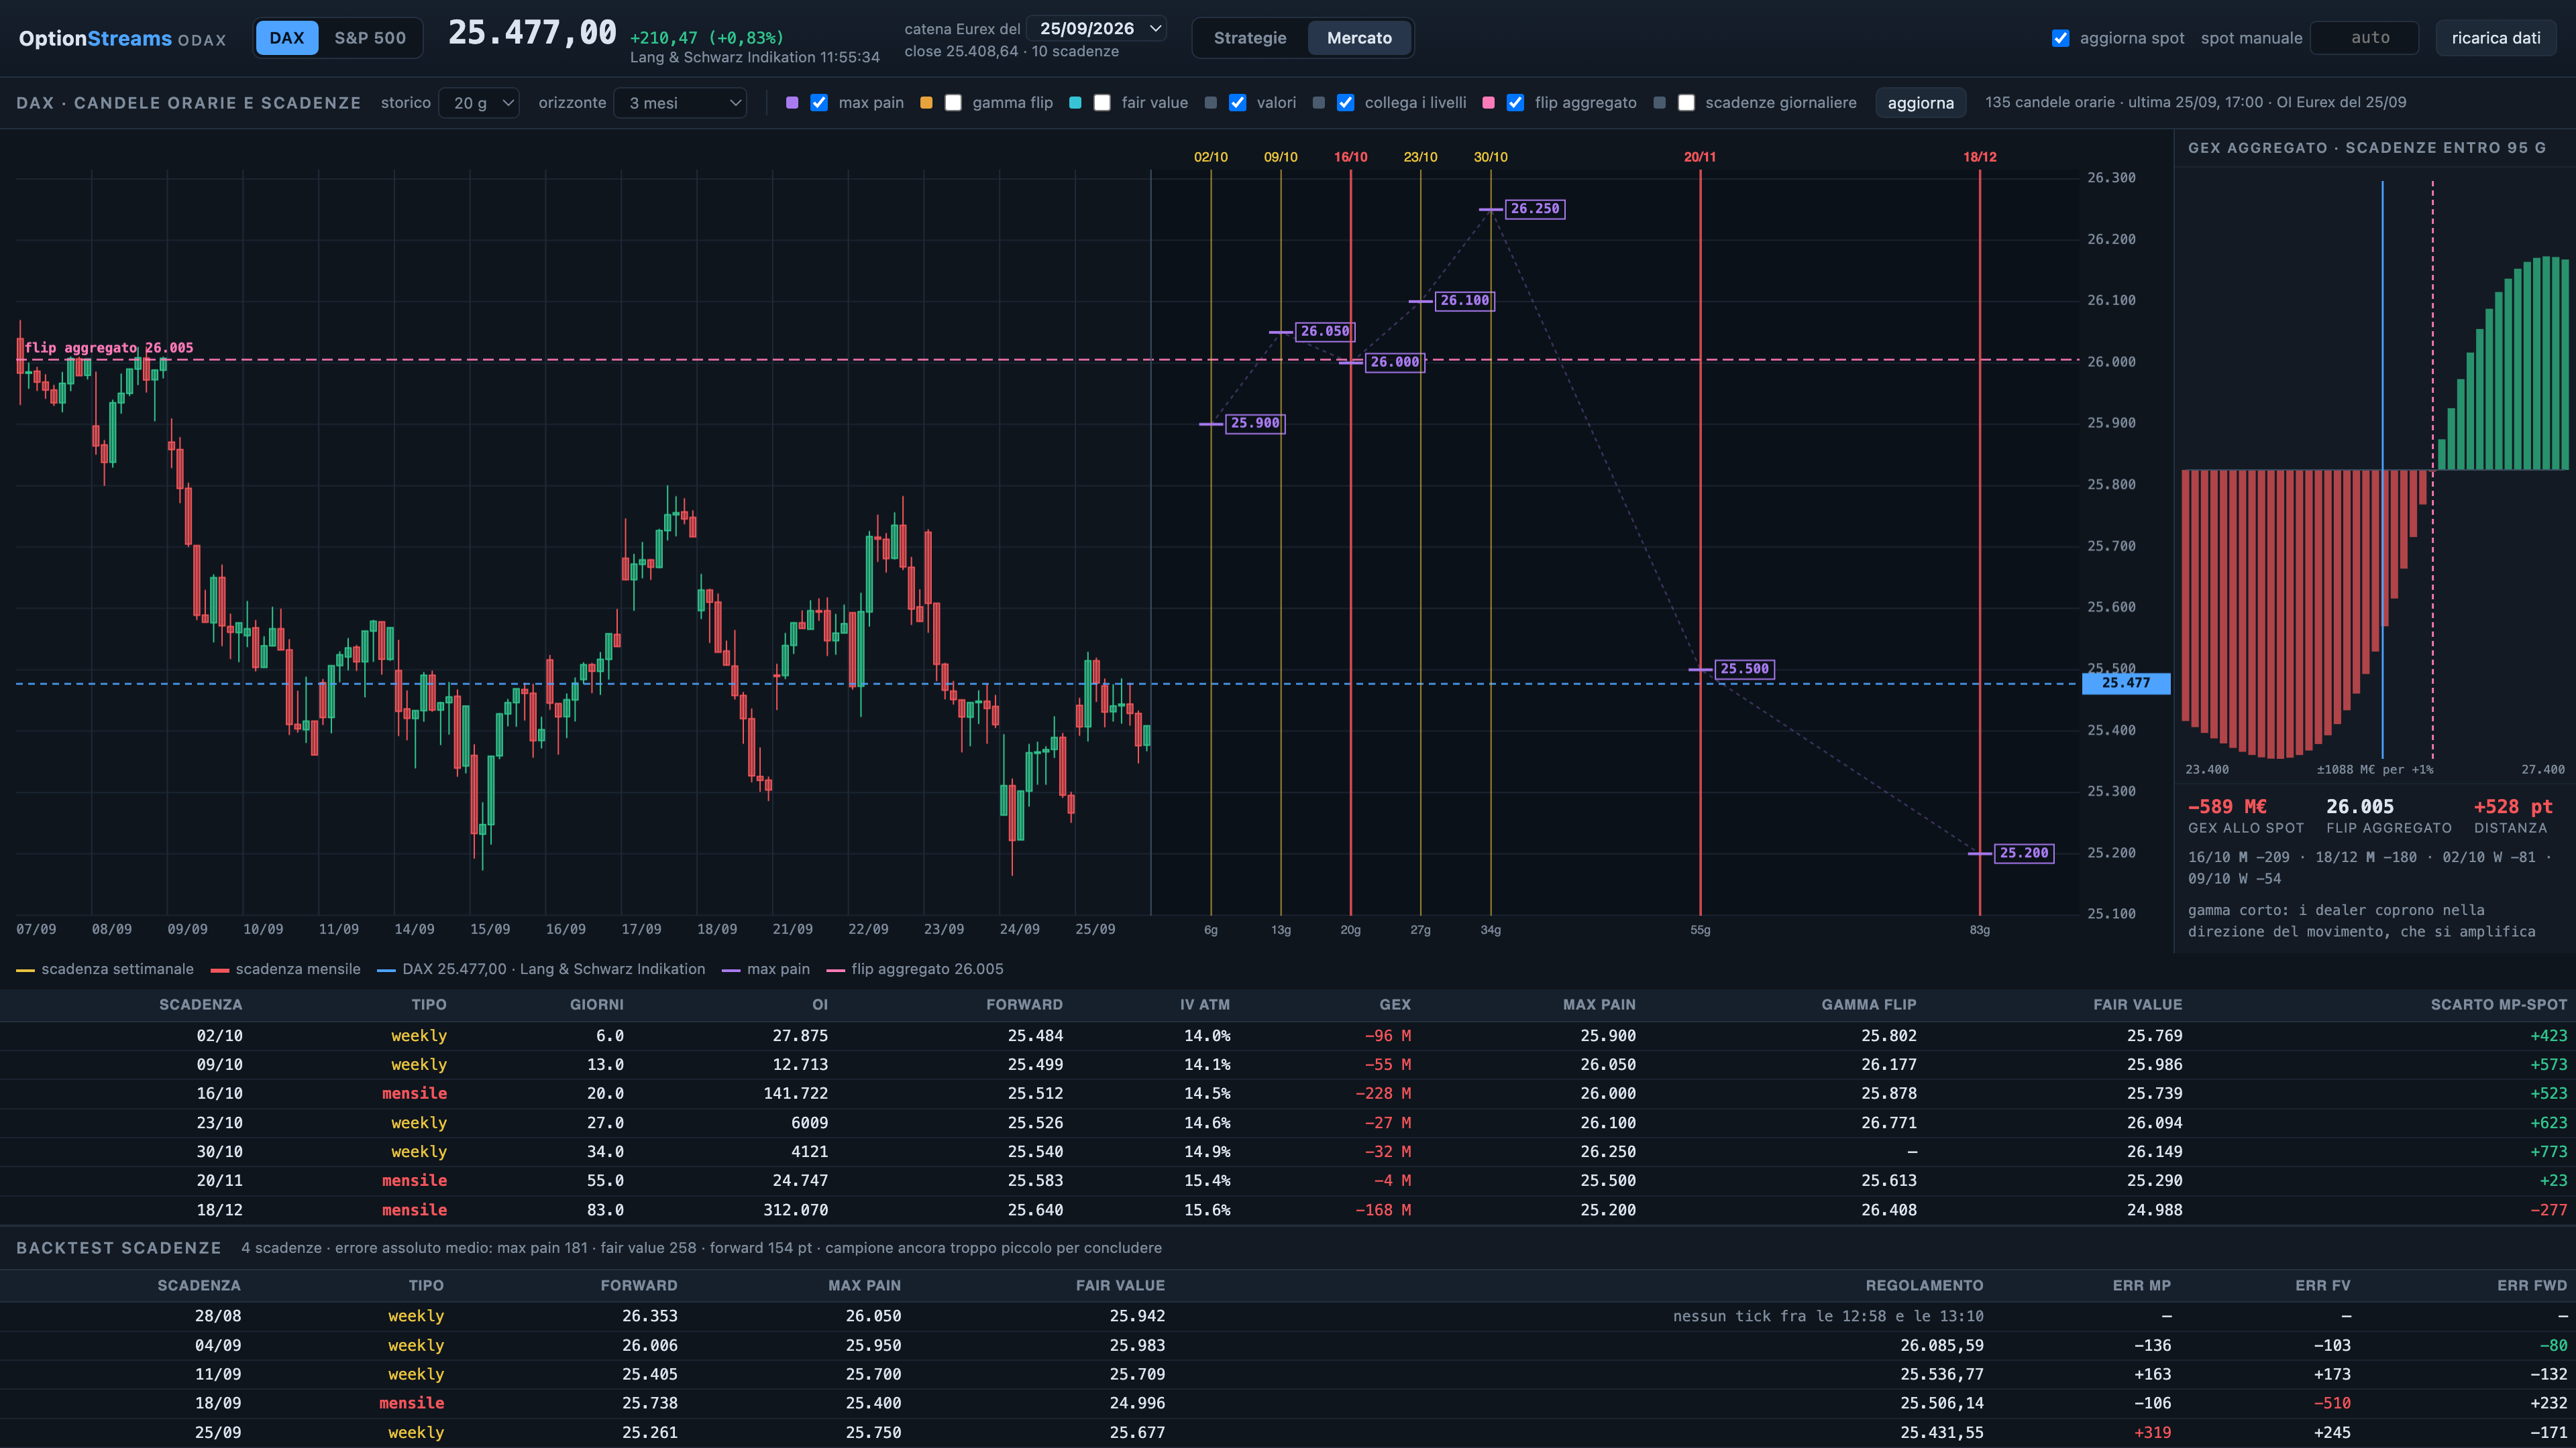Viewport: 2576px width, 1448px height.
Task: Open the storico 20 g dropdown
Action: tap(479, 103)
